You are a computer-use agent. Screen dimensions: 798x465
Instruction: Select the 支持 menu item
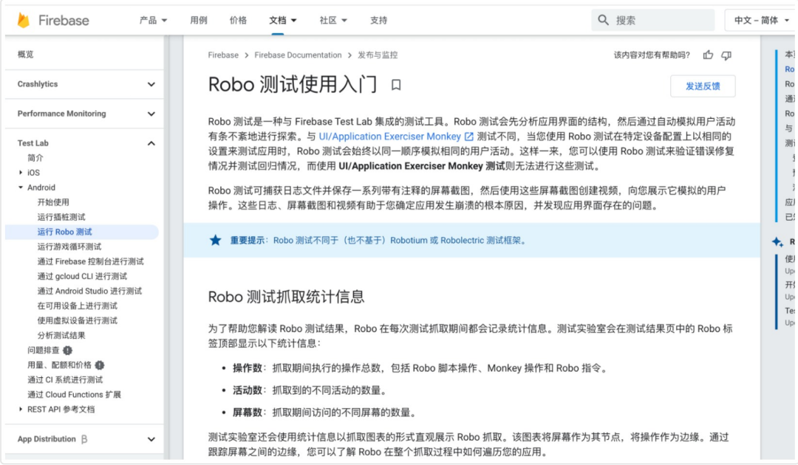(378, 21)
